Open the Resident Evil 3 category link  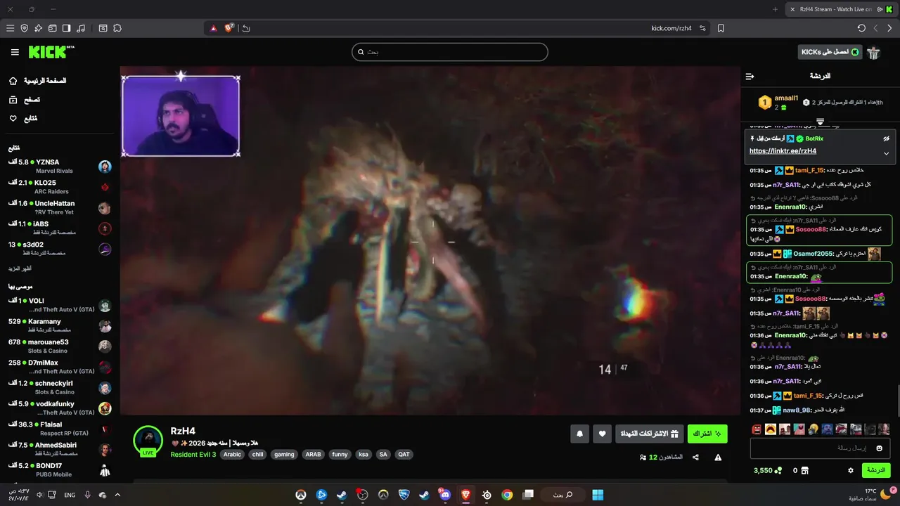point(193,455)
